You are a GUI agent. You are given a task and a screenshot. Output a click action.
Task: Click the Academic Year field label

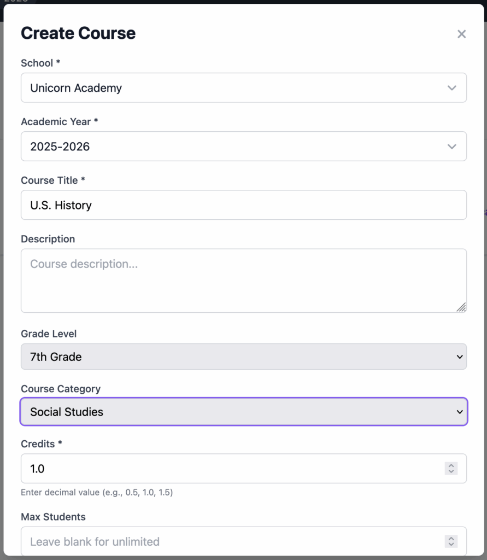pos(56,122)
